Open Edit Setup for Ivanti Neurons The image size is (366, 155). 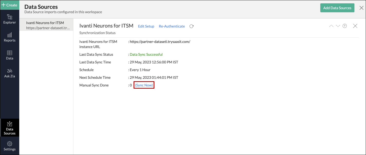[146, 26]
